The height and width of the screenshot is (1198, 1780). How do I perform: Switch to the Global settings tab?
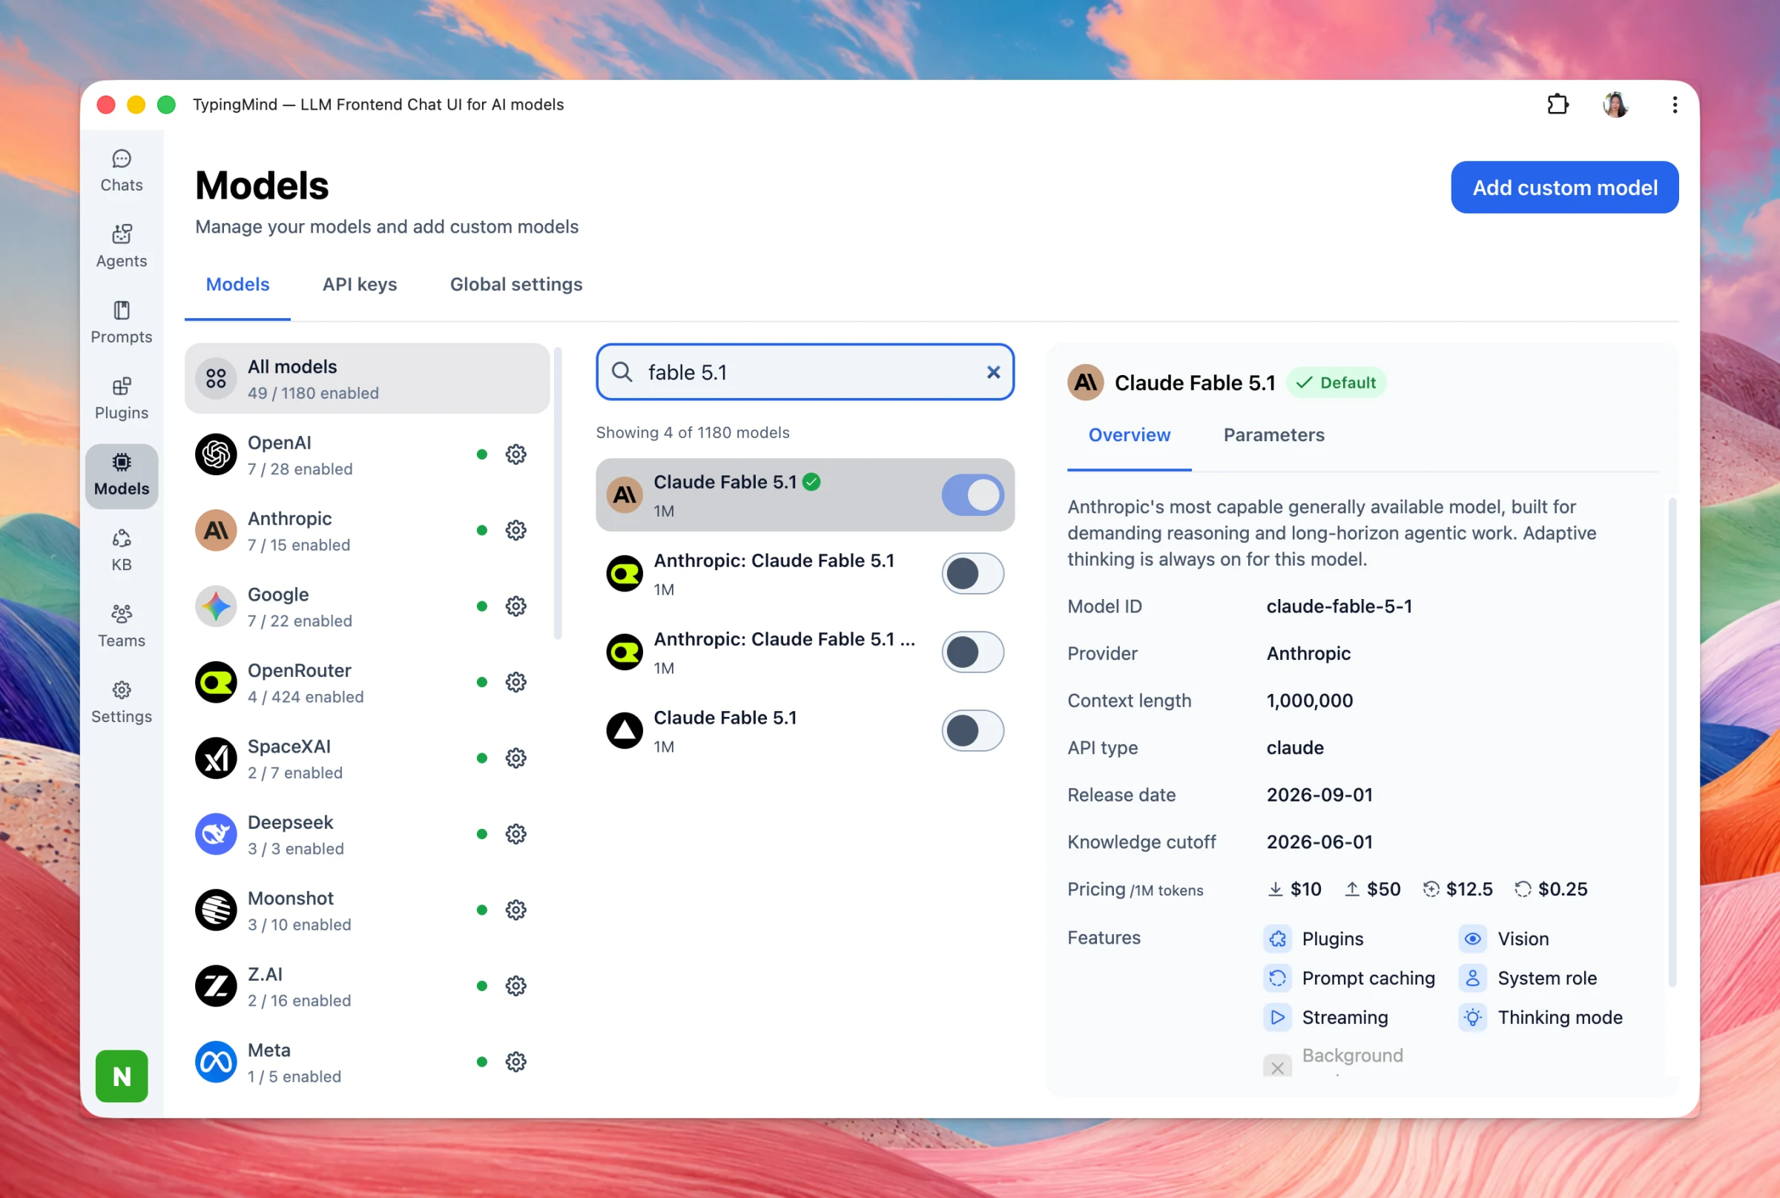(516, 284)
